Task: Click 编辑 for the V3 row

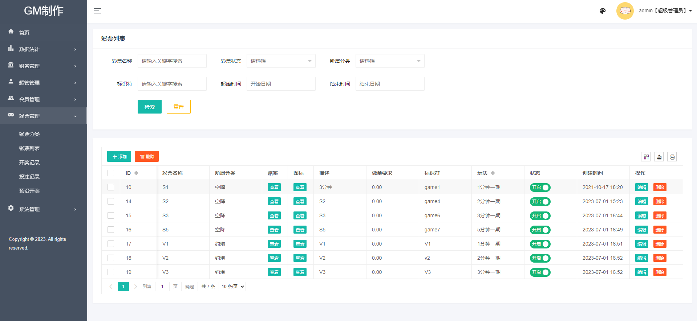Action: [641, 272]
